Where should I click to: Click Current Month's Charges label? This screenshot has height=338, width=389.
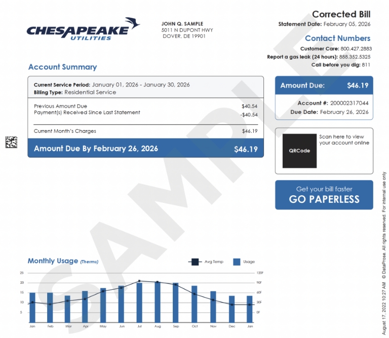tap(65, 131)
